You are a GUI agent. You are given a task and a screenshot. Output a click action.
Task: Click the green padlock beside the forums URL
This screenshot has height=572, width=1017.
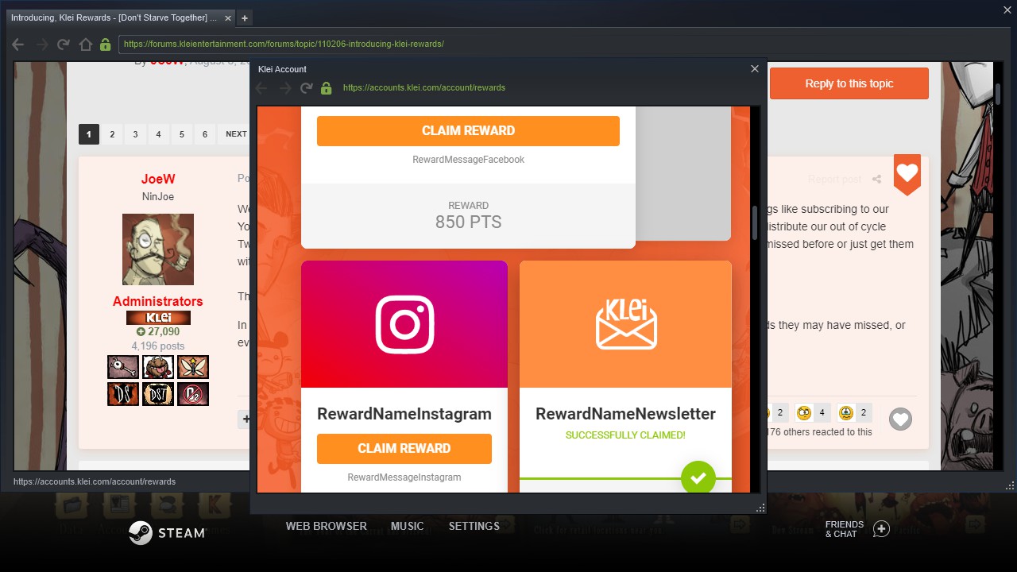tap(105, 44)
